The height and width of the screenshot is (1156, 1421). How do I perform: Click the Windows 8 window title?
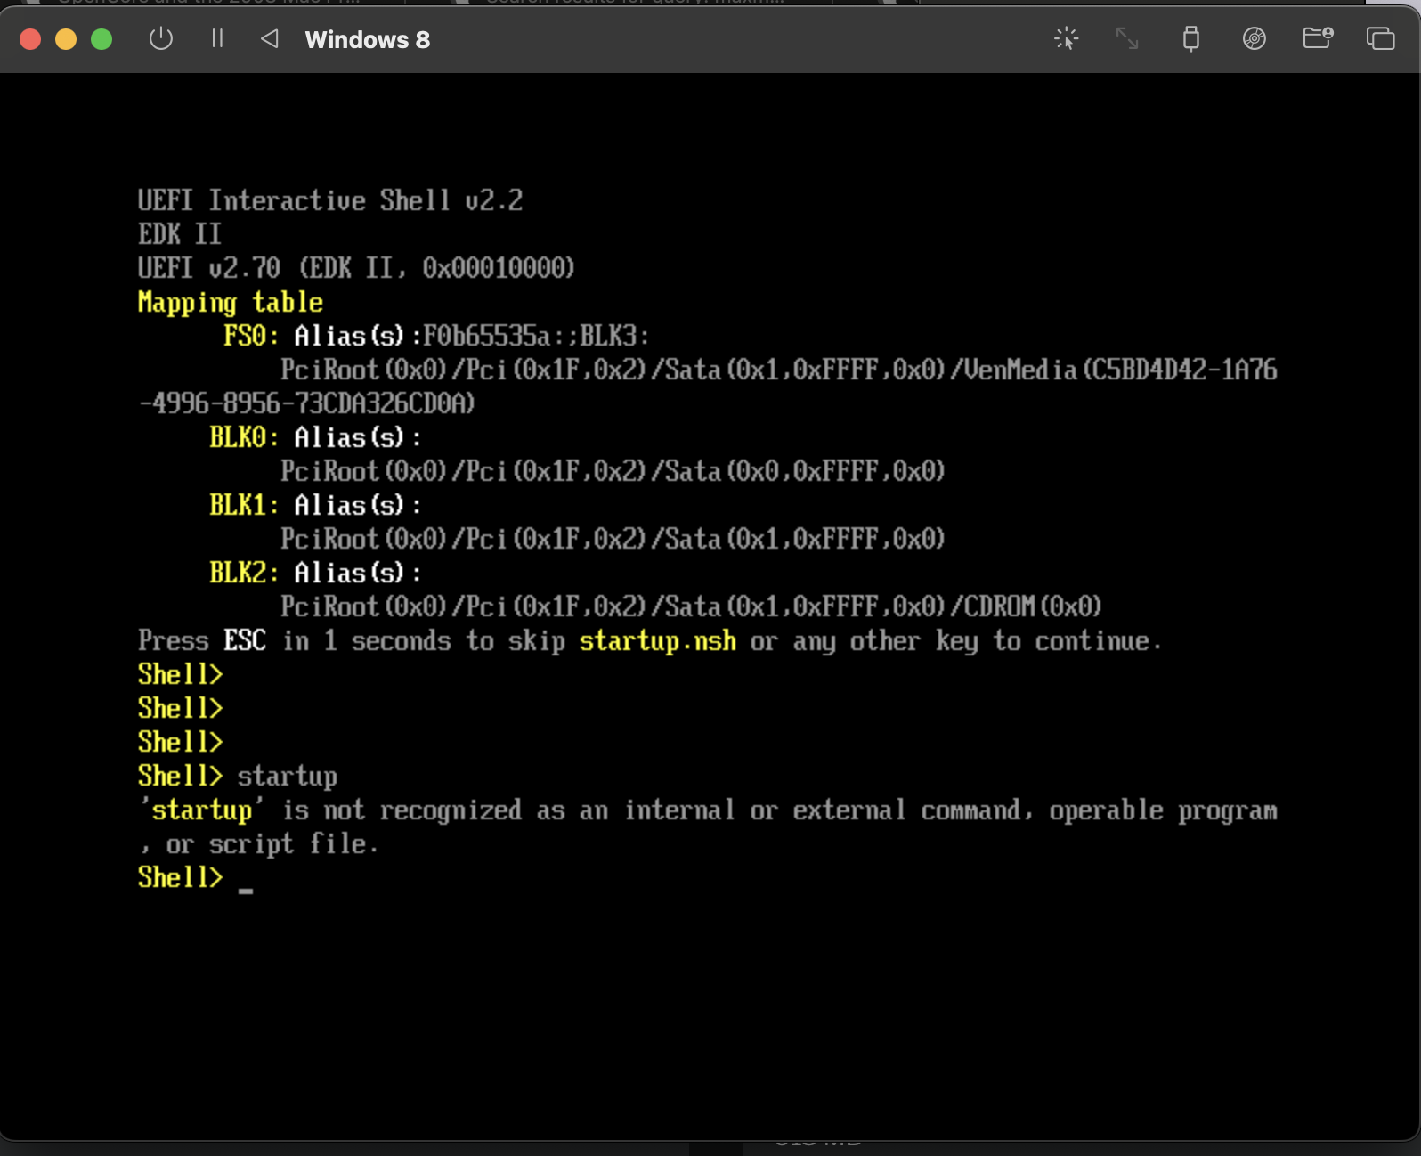[367, 40]
